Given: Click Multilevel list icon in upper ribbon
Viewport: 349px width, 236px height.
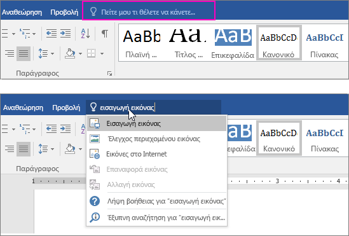Looking at the screenshot, I should tap(25, 34).
